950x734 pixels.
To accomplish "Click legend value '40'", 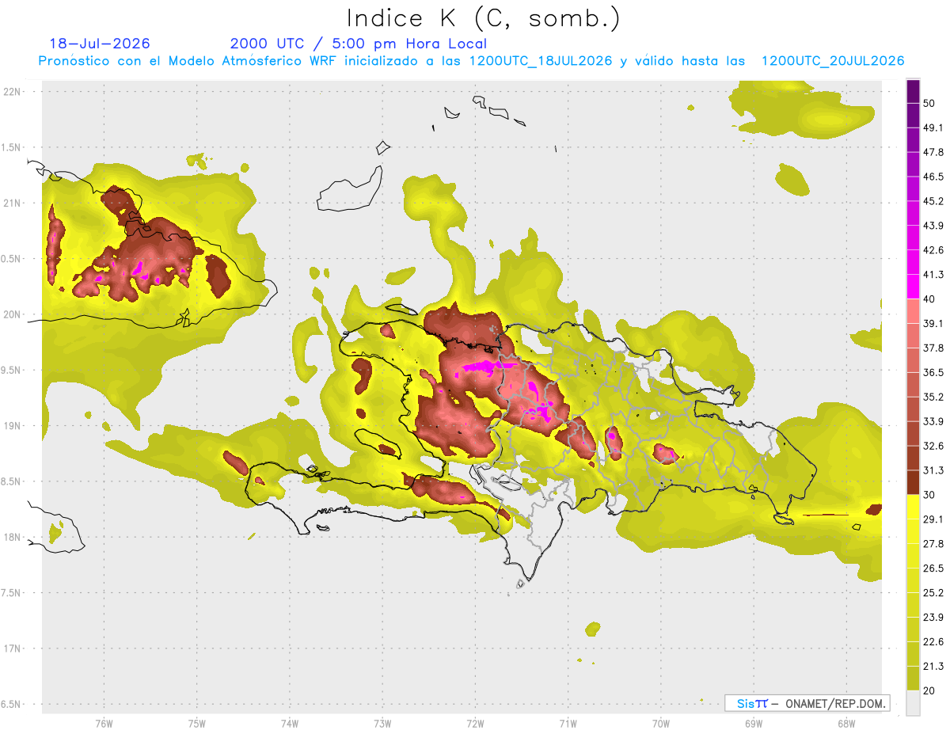I will pyautogui.click(x=929, y=299).
